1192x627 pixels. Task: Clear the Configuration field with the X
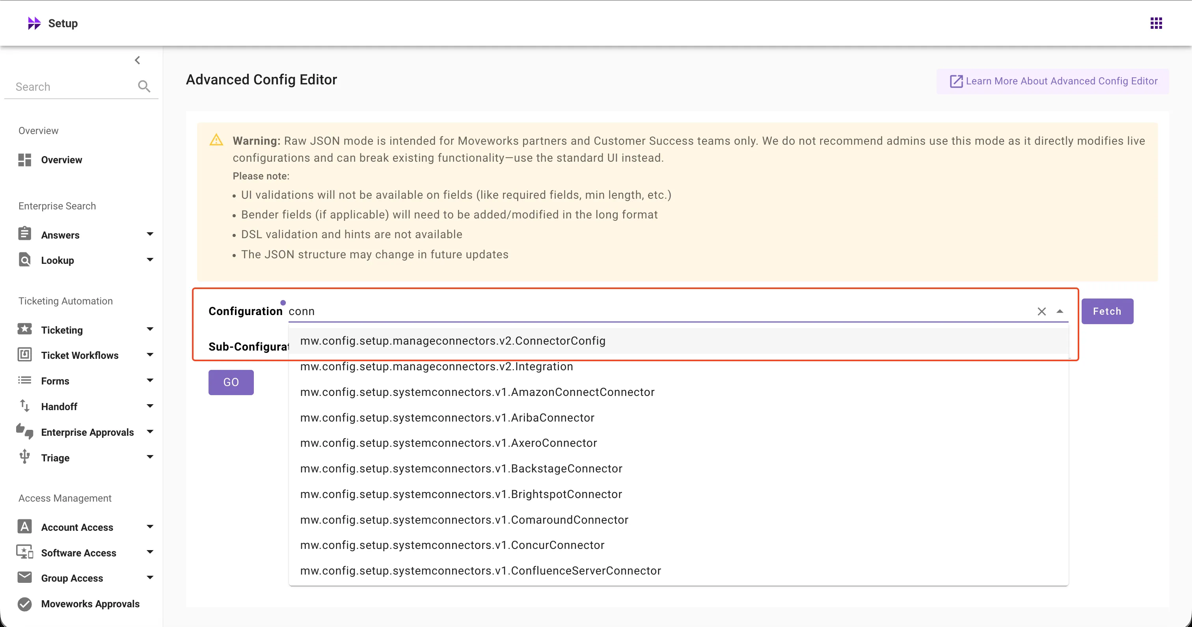(1041, 312)
